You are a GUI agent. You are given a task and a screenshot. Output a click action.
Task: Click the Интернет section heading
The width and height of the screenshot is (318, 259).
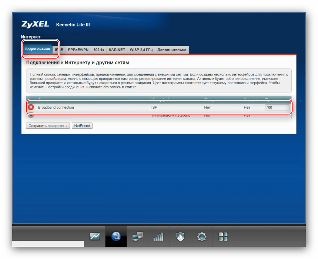pos(31,37)
